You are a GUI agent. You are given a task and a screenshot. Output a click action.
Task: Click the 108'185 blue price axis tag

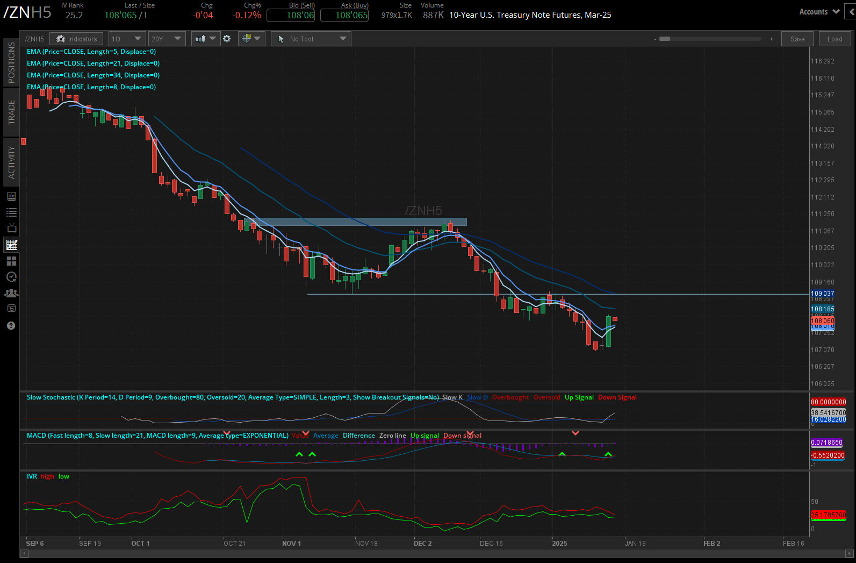point(823,309)
